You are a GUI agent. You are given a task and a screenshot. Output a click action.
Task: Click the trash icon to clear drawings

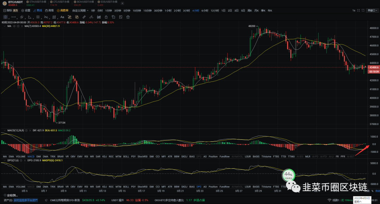click(128, 17)
